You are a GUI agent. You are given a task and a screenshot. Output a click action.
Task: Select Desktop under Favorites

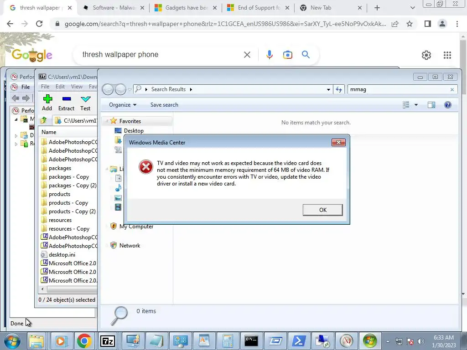tap(134, 131)
